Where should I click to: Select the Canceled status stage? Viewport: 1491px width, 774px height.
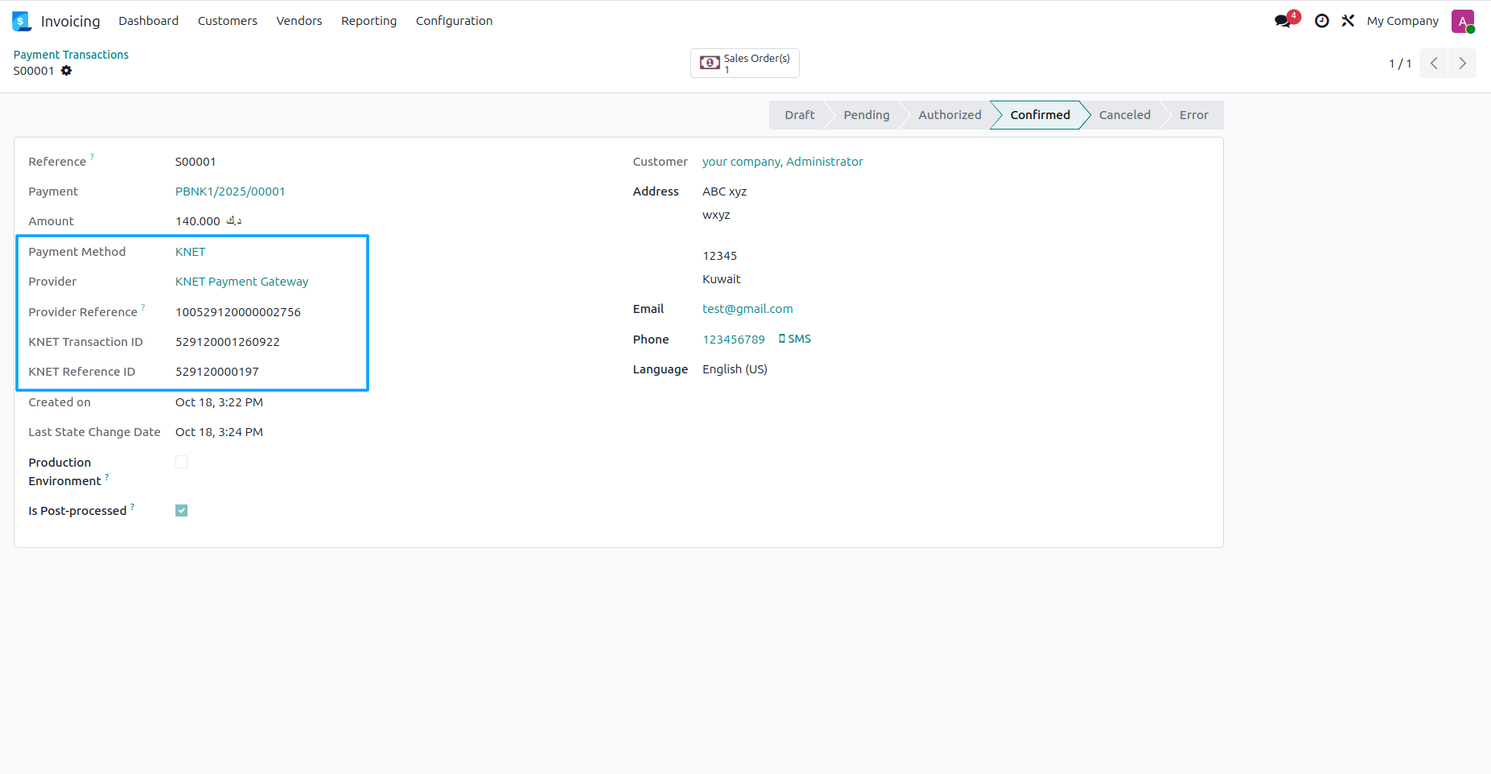pos(1124,115)
